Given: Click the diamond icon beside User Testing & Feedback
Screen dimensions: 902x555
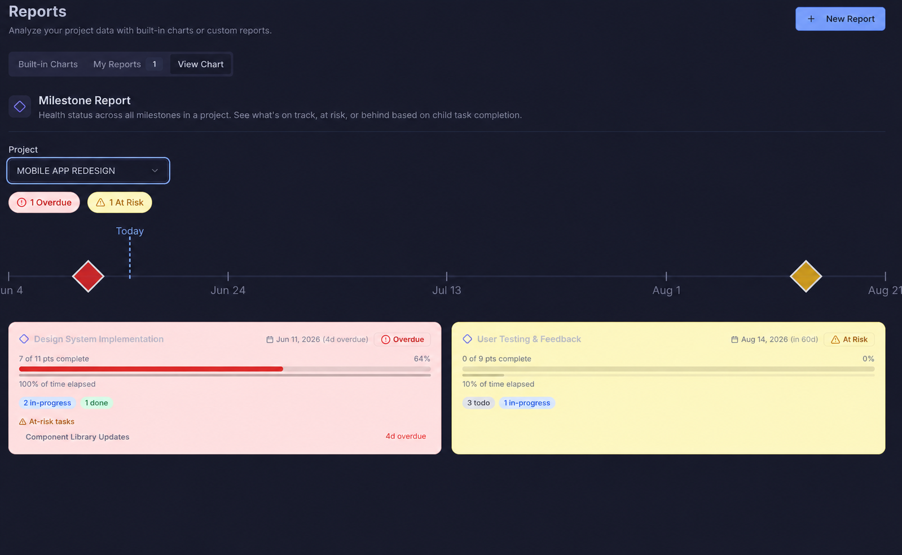Looking at the screenshot, I should tap(467, 339).
